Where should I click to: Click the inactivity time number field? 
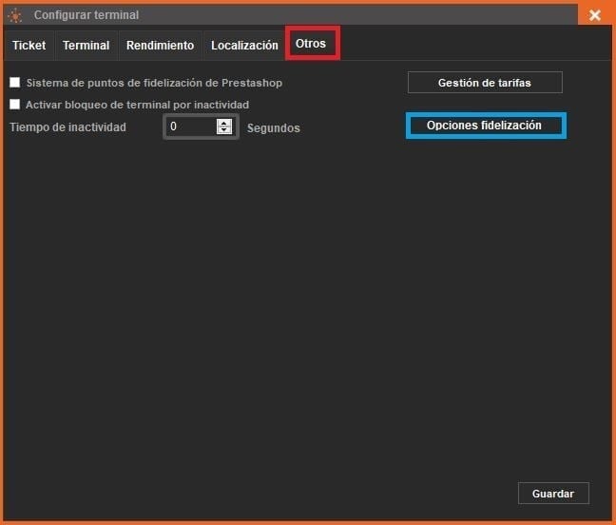click(190, 126)
